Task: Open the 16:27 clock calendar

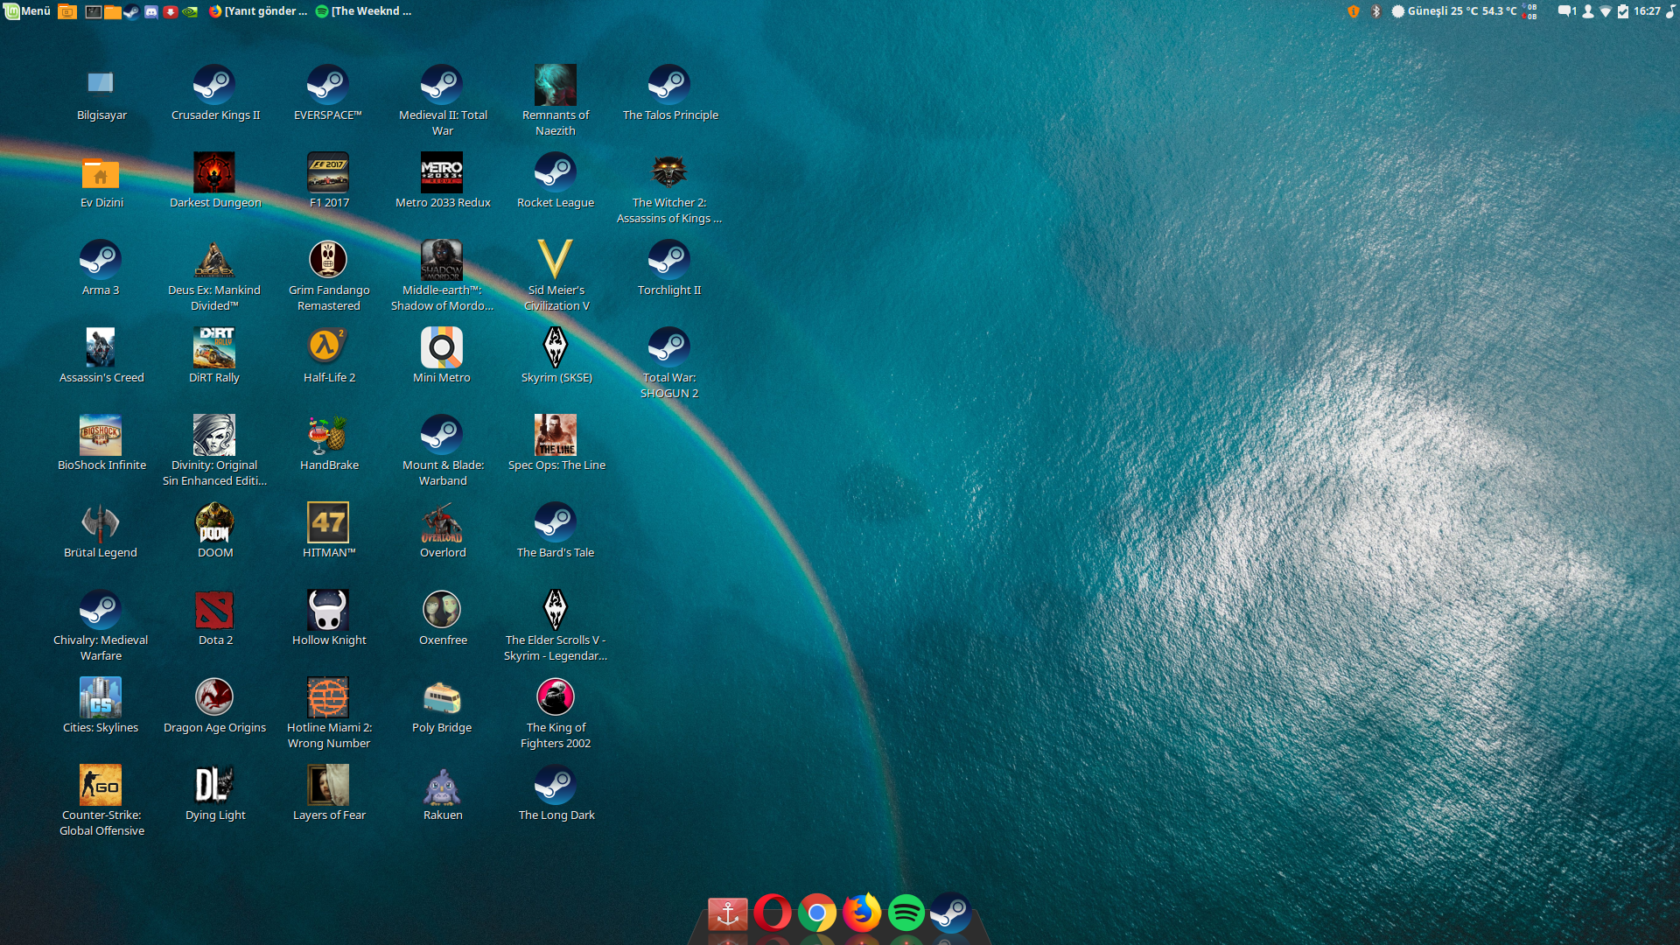Action: pyautogui.click(x=1647, y=11)
